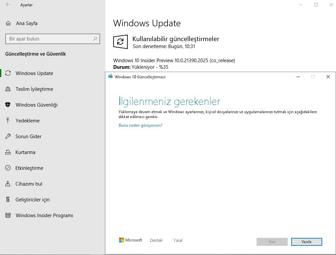336x255 pixels.
Task: Click the Güncelleştirme ve Güvenlik section title
Action: click(36, 54)
